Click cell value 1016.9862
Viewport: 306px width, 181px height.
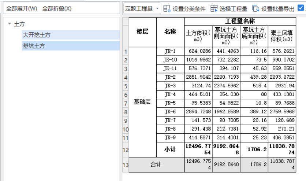click(x=198, y=60)
